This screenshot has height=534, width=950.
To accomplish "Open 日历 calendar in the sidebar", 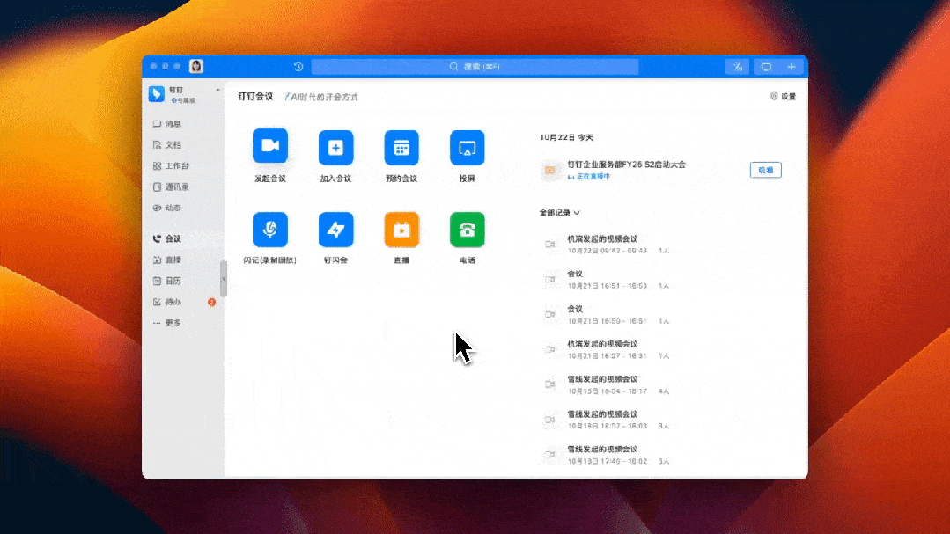I will tap(173, 281).
